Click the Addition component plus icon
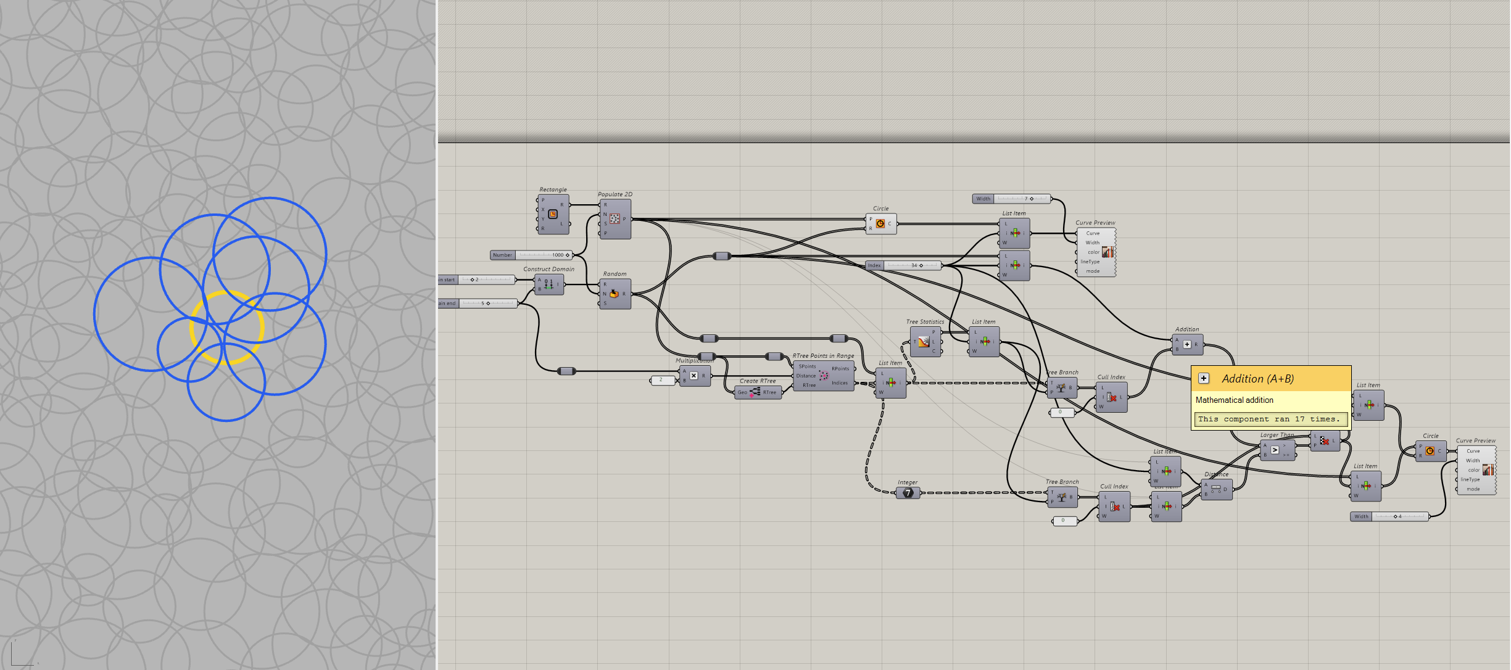Viewport: 1511px width, 670px height. click(1186, 344)
